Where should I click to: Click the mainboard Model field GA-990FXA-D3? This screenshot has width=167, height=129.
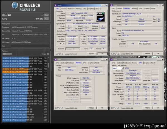click(134, 16)
